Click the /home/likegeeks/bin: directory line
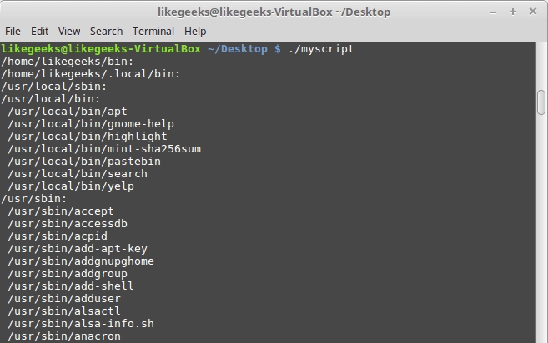Image resolution: width=548 pixels, height=343 pixels. (67, 62)
